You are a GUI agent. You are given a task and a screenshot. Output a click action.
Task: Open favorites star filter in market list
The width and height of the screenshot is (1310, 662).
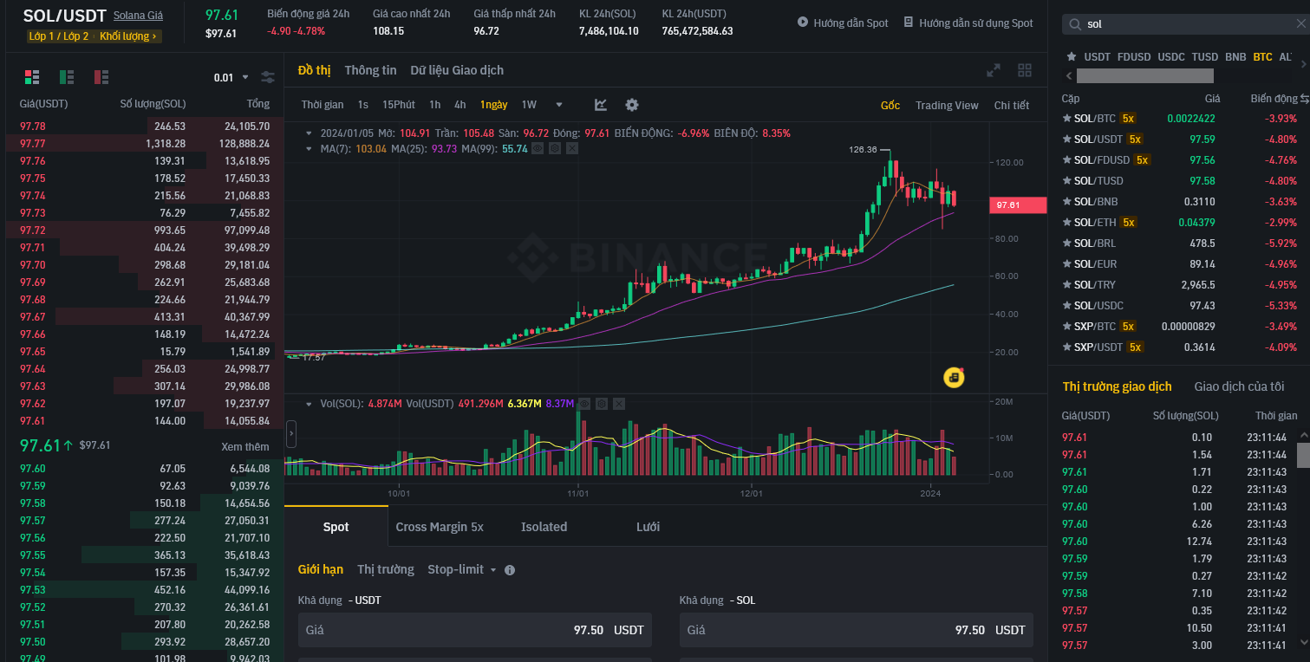[x=1072, y=56]
